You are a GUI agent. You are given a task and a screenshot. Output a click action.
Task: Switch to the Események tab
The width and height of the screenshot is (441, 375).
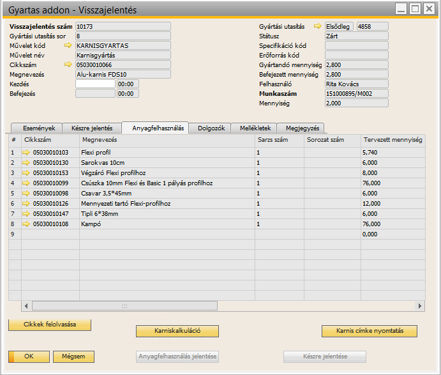pos(37,128)
